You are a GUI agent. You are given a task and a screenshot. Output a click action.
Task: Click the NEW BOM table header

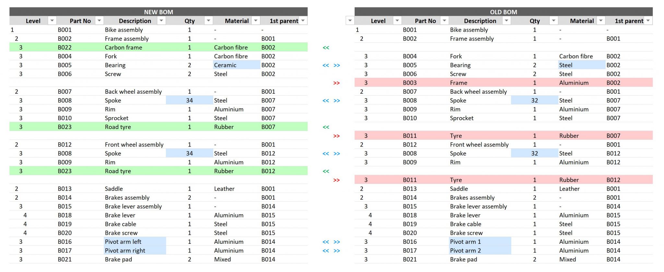click(x=158, y=12)
